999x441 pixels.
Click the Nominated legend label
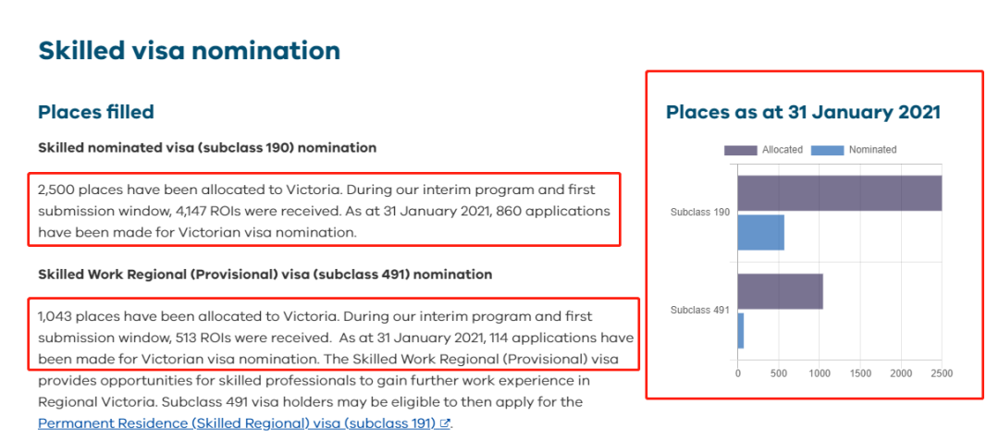click(x=873, y=150)
